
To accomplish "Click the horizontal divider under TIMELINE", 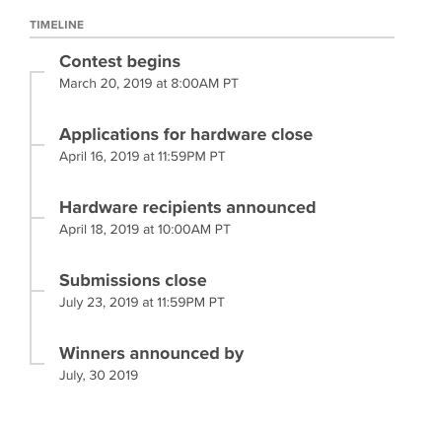I will pyautogui.click(x=212, y=37).
